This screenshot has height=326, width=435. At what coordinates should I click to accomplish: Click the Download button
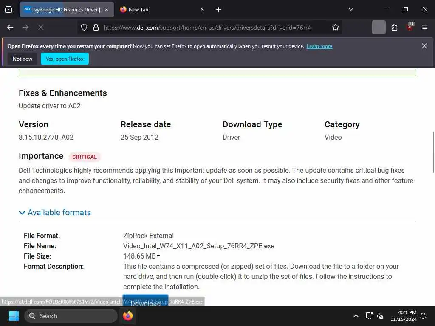click(145, 301)
